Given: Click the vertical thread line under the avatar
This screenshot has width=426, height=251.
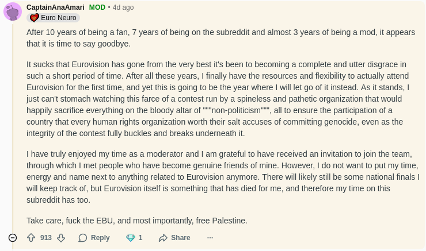Looking at the screenshot, I should pos(13,126).
